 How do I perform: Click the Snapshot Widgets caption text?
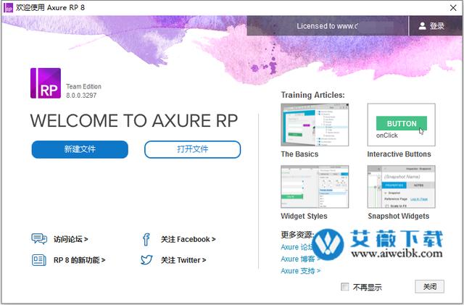click(398, 216)
